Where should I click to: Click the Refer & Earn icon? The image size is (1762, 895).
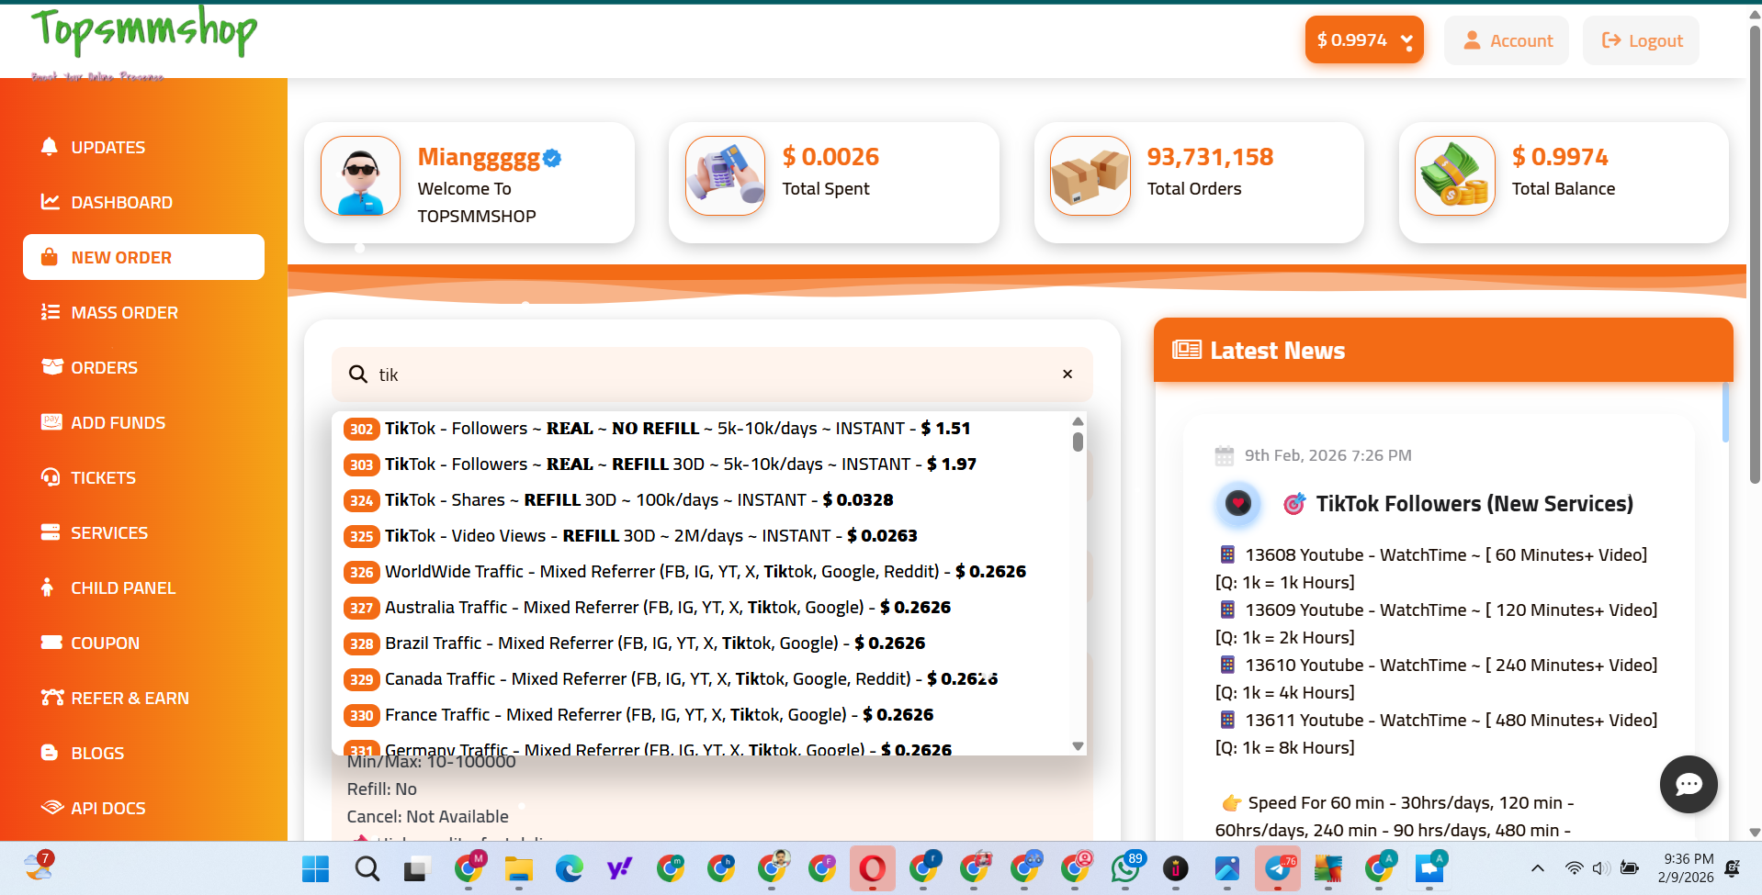[51, 698]
